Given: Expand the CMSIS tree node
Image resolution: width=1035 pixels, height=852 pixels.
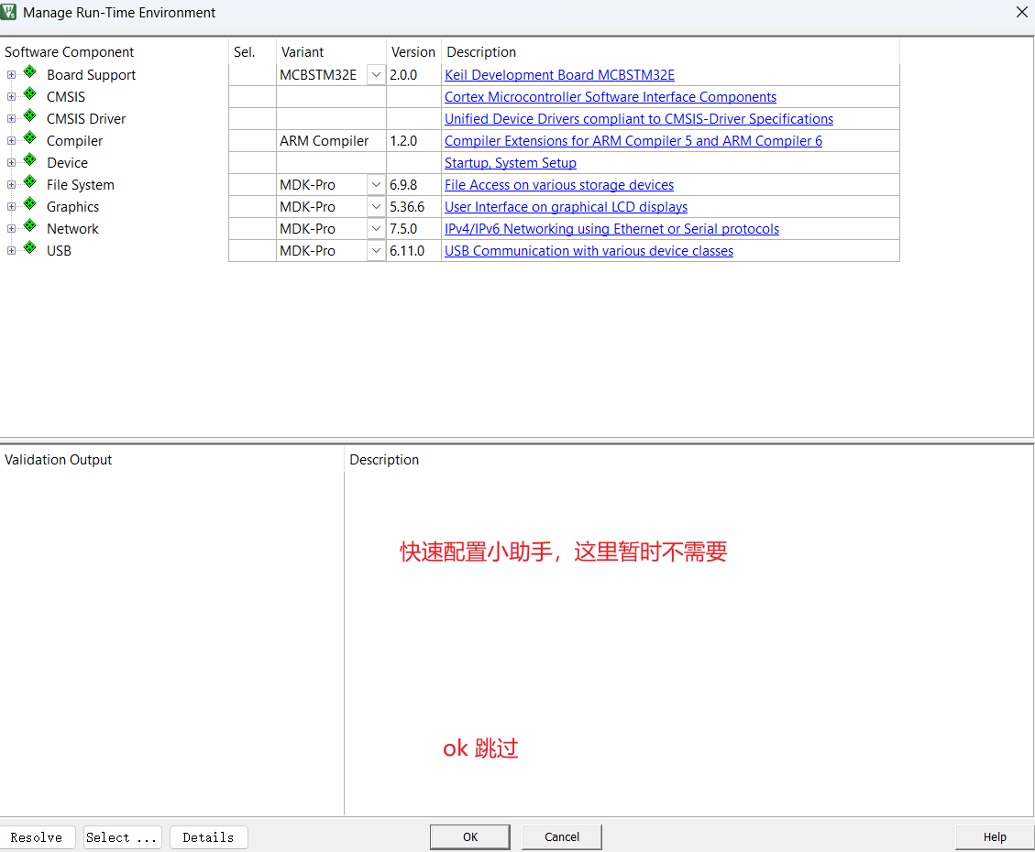Looking at the screenshot, I should (x=11, y=97).
